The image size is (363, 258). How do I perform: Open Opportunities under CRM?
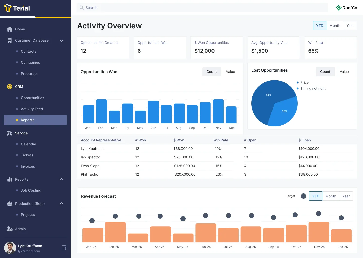pyautogui.click(x=33, y=98)
